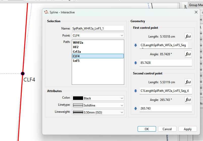Expand second control point length formula field
The height and width of the screenshot is (141, 203).
click(x=136, y=91)
